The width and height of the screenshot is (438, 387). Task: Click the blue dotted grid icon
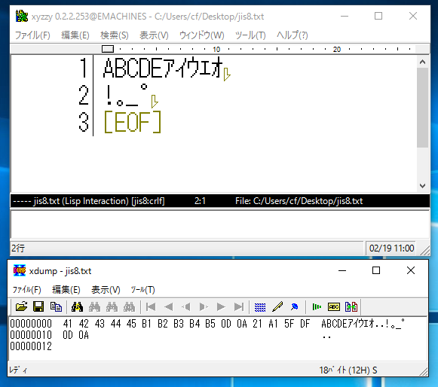260,307
